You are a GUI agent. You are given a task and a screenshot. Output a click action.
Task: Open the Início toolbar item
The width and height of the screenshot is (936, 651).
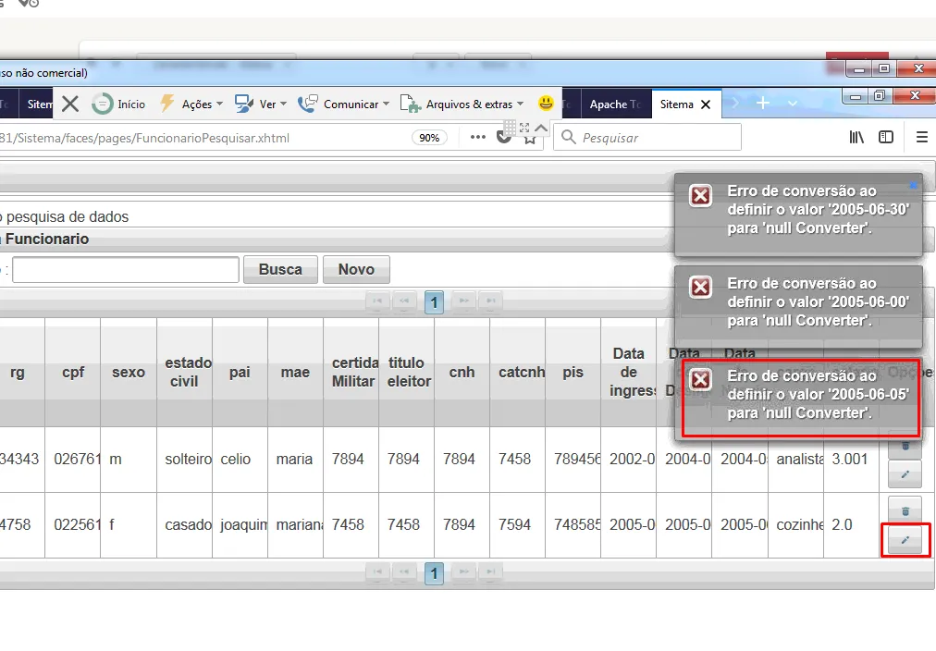point(118,104)
